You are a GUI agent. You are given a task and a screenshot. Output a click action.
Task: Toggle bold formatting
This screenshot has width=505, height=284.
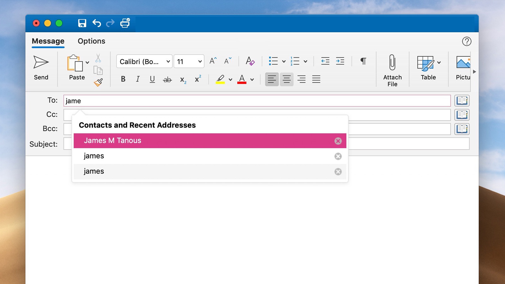pyautogui.click(x=123, y=79)
